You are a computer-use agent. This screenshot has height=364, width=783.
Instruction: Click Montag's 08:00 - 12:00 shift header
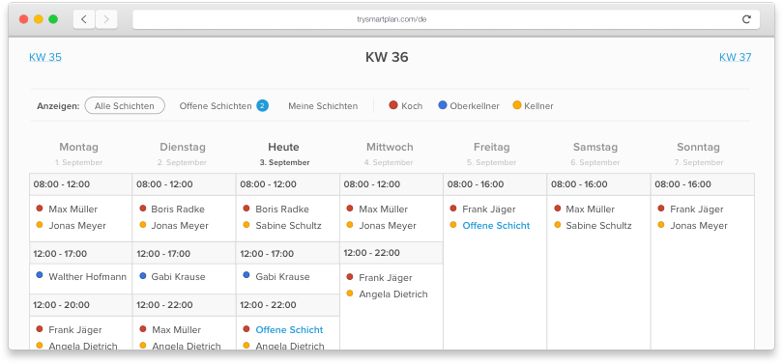81,184
